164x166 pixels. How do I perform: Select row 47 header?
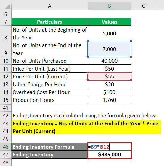click(x=6, y=155)
